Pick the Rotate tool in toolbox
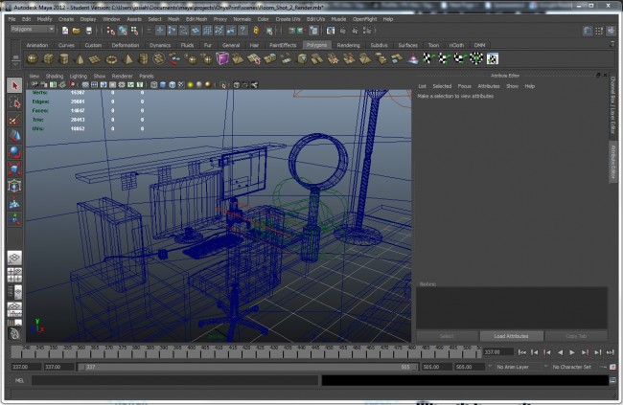This screenshot has height=405, width=623. pyautogui.click(x=14, y=152)
